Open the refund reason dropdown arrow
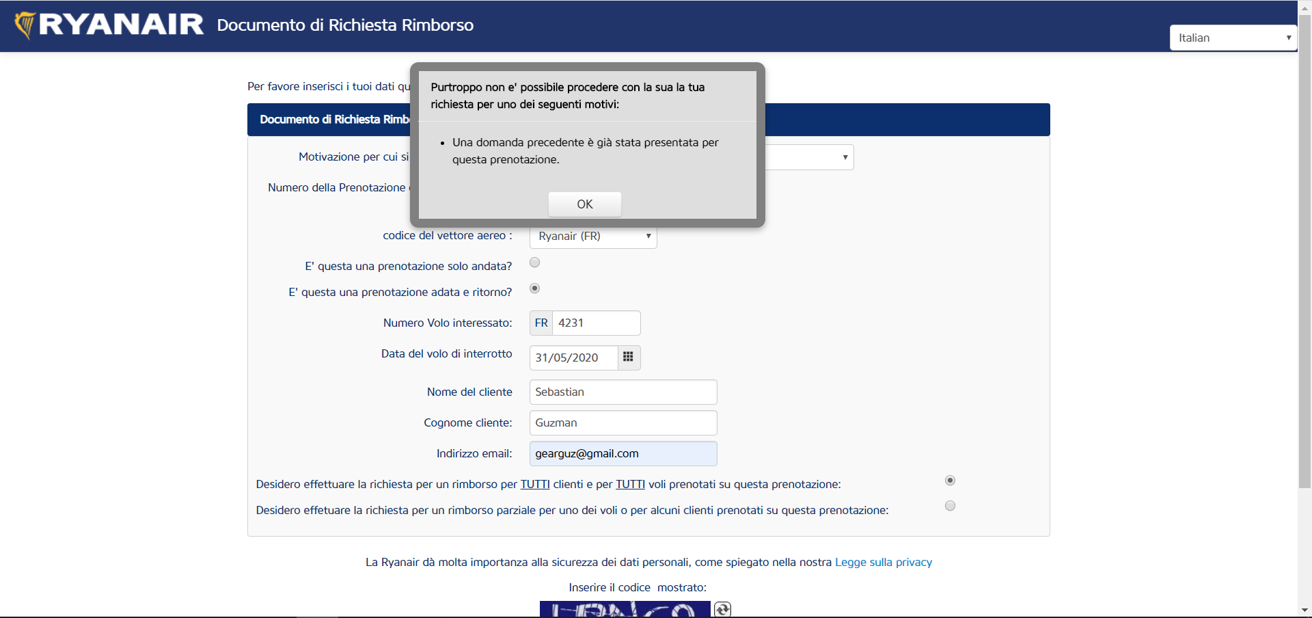Viewport: 1312px width, 618px height. [845, 157]
